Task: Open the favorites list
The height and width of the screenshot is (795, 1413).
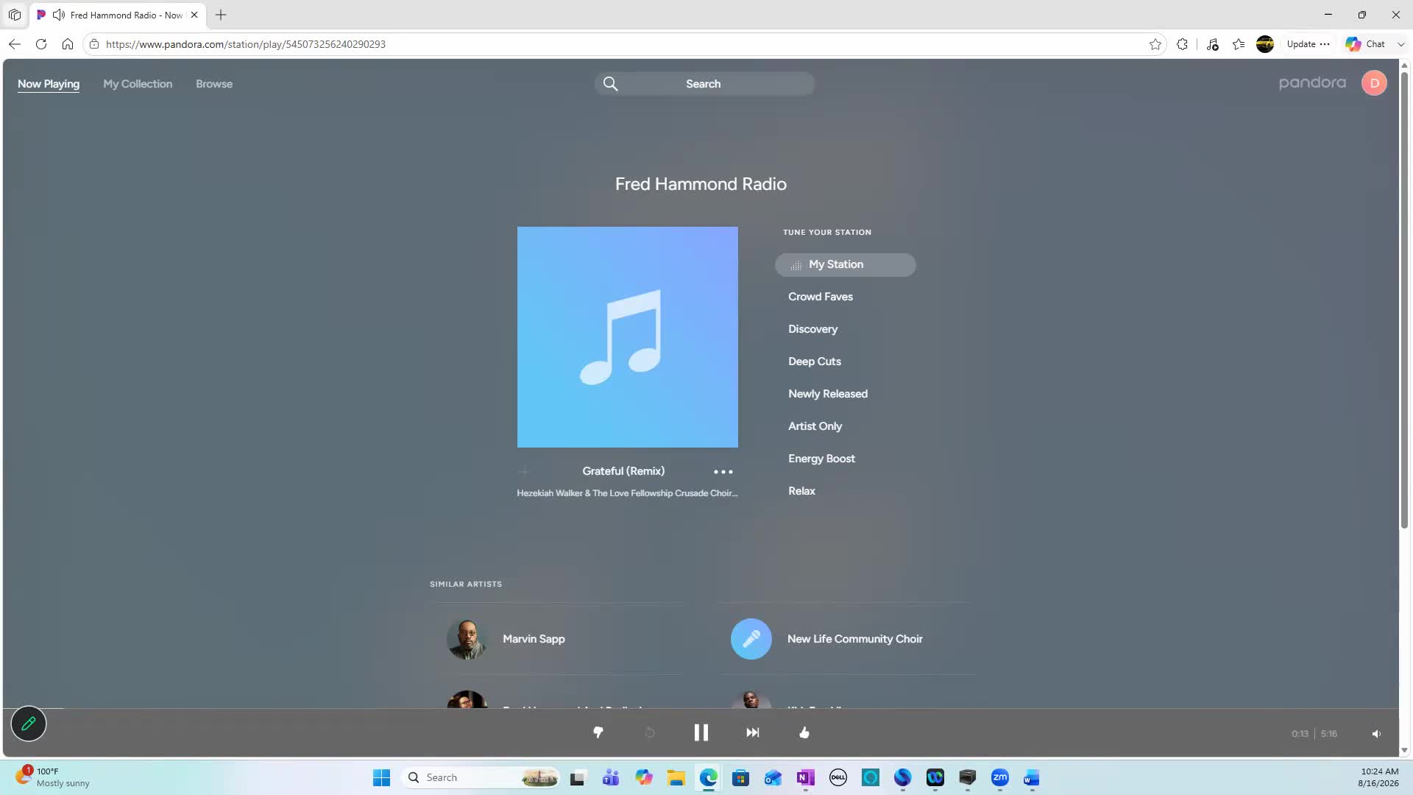Action: point(1239,44)
